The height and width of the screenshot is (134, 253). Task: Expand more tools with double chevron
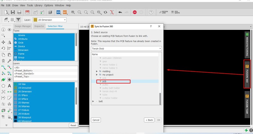click(6, 125)
